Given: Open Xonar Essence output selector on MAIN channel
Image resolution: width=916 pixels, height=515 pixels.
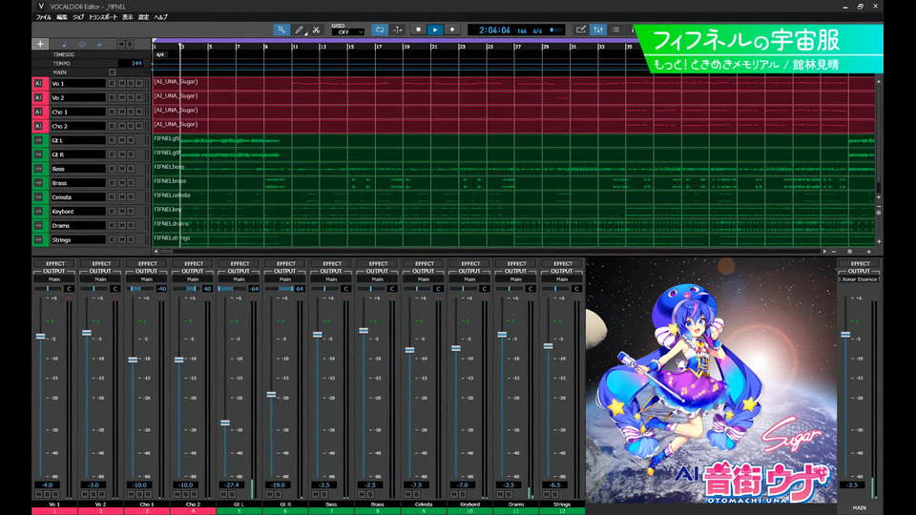Looking at the screenshot, I should (x=860, y=279).
